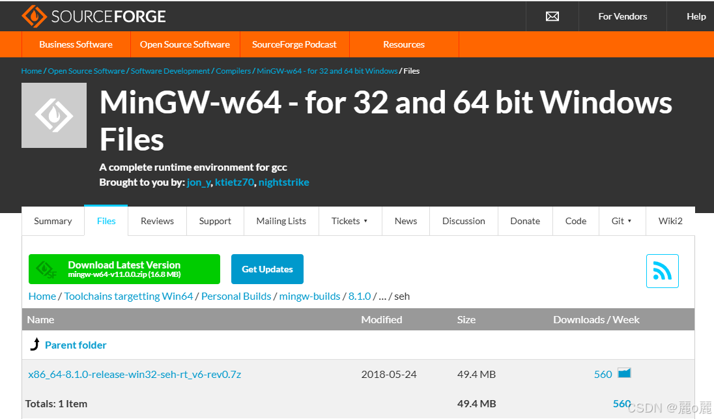The width and height of the screenshot is (714, 419).
Task: Sort by Size column header
Action: point(466,320)
